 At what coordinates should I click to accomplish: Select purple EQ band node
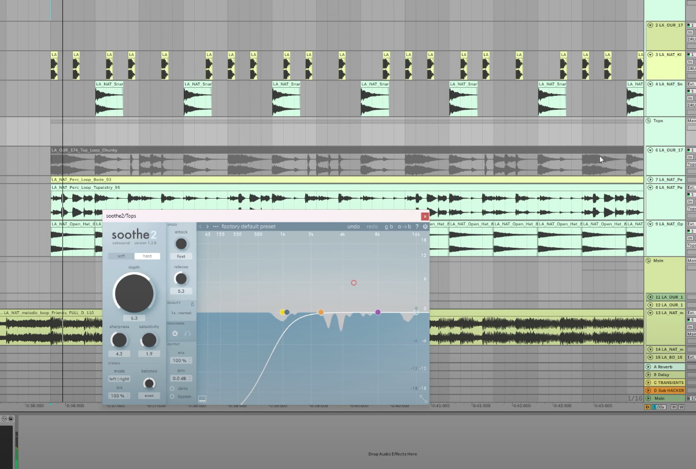tap(378, 312)
